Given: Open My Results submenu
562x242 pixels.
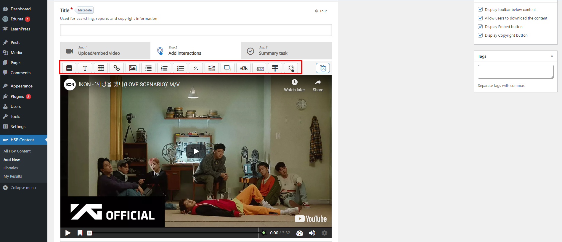Looking at the screenshot, I should (13, 176).
